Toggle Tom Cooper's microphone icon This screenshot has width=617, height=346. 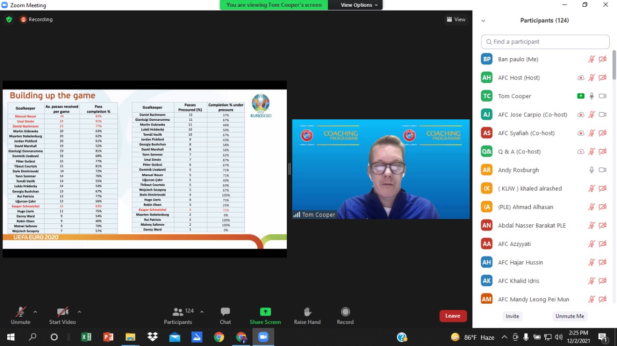point(591,96)
